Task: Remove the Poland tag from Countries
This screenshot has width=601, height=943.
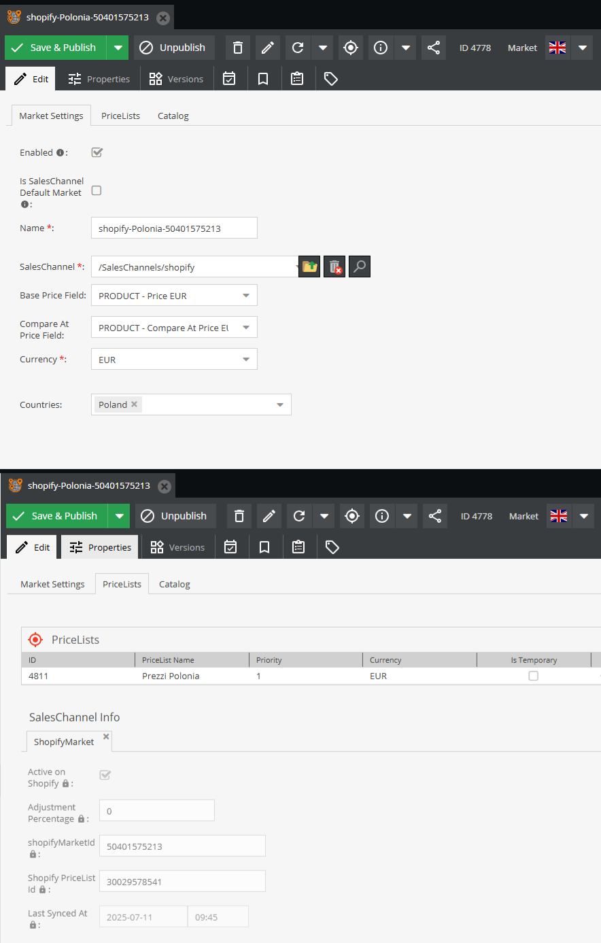Action: click(x=135, y=405)
